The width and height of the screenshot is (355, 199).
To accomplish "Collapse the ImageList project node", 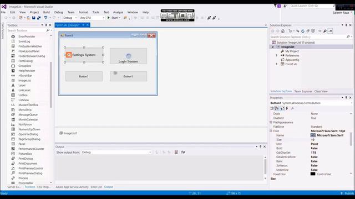I will (273, 47).
